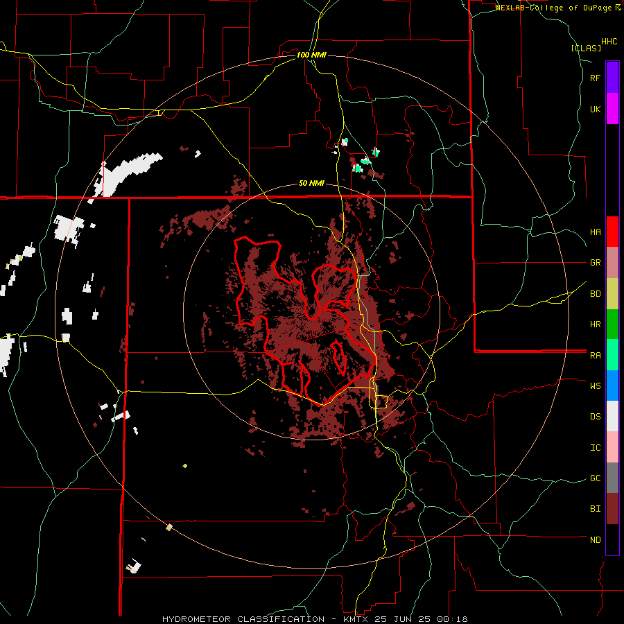Click the BI label text in legend

596,509
